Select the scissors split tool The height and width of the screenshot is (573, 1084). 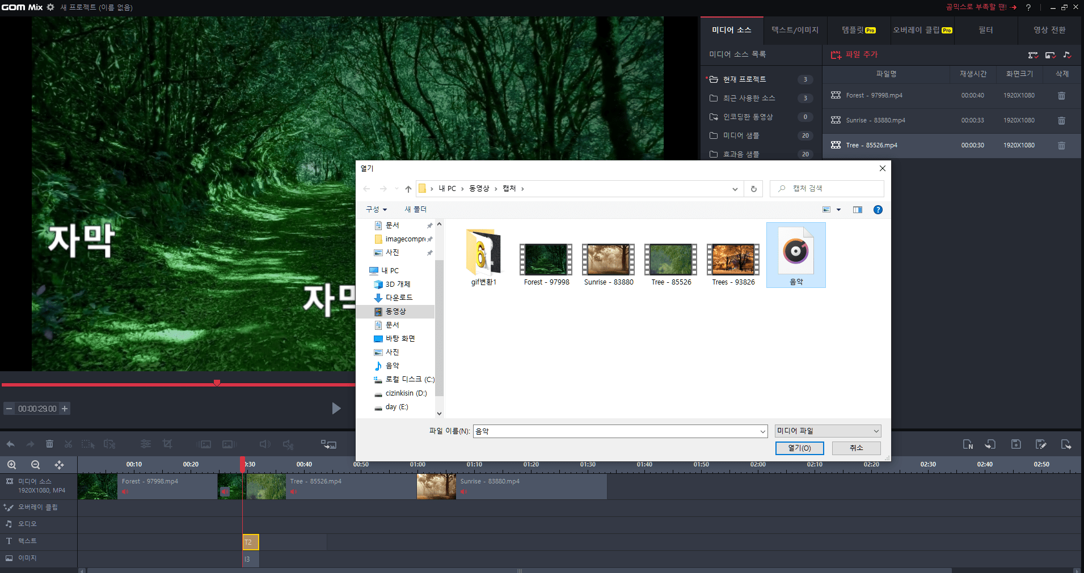click(x=68, y=444)
